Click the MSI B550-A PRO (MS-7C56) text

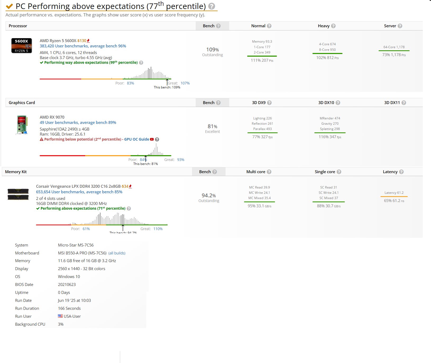pyautogui.click(x=82, y=253)
